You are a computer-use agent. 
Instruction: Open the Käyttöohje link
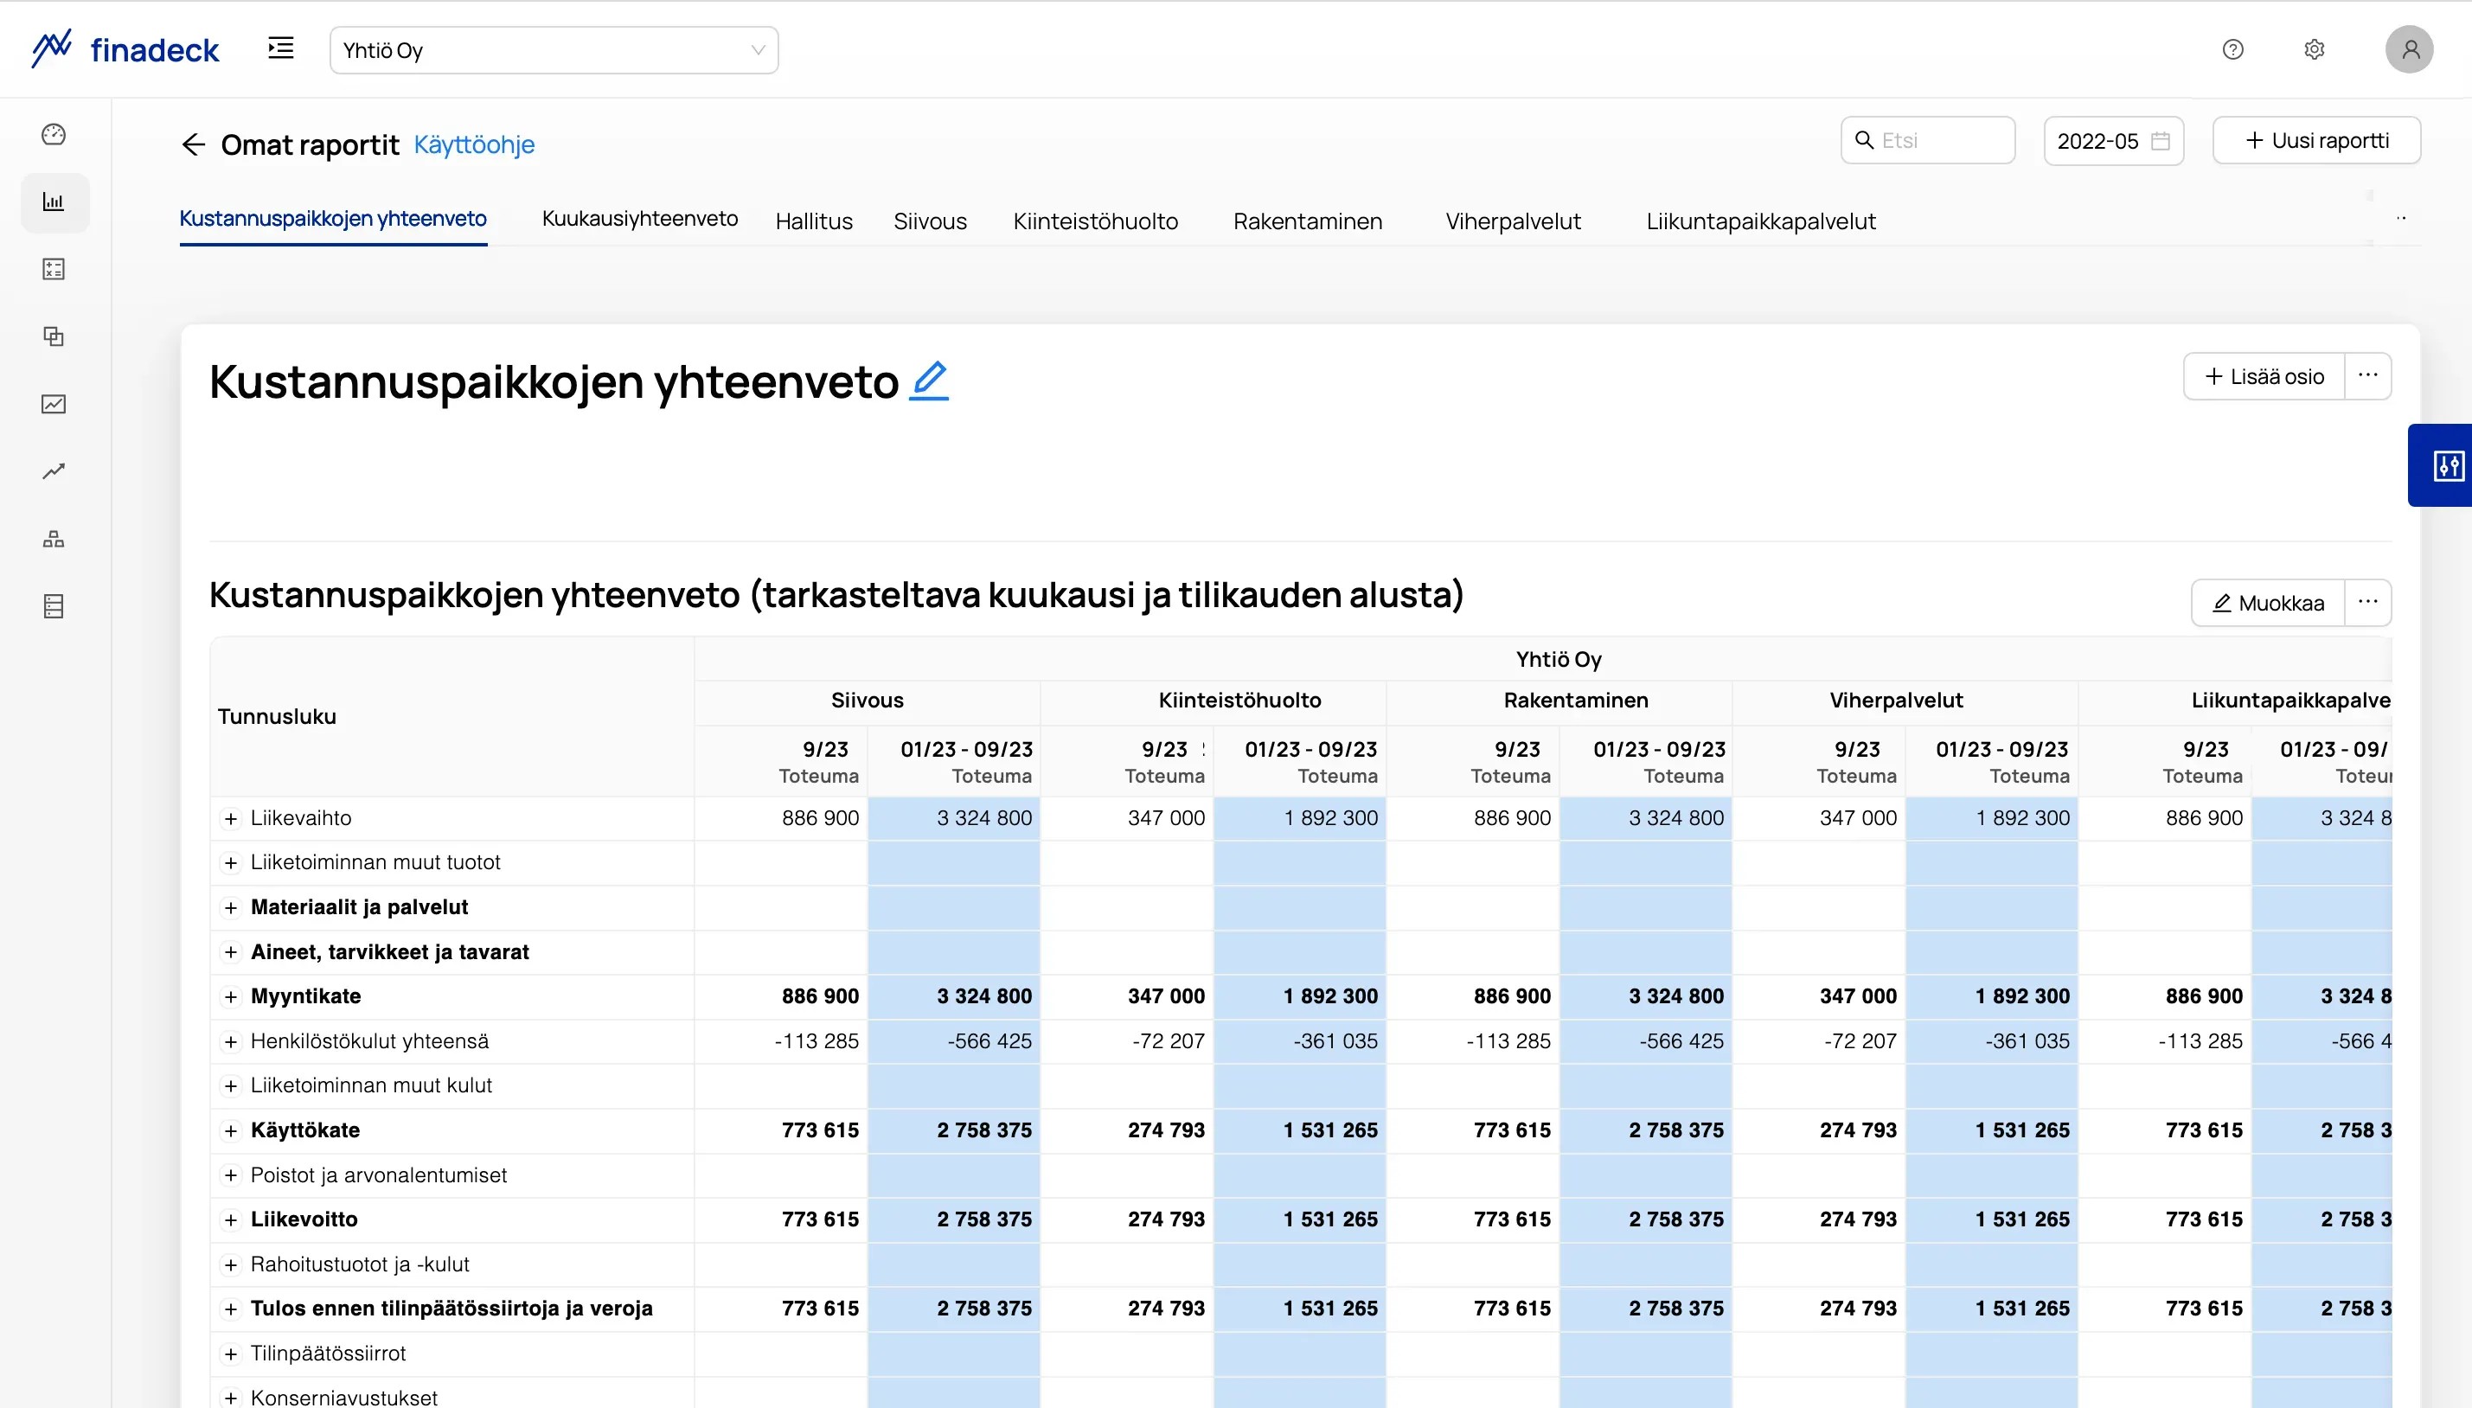pos(474,144)
